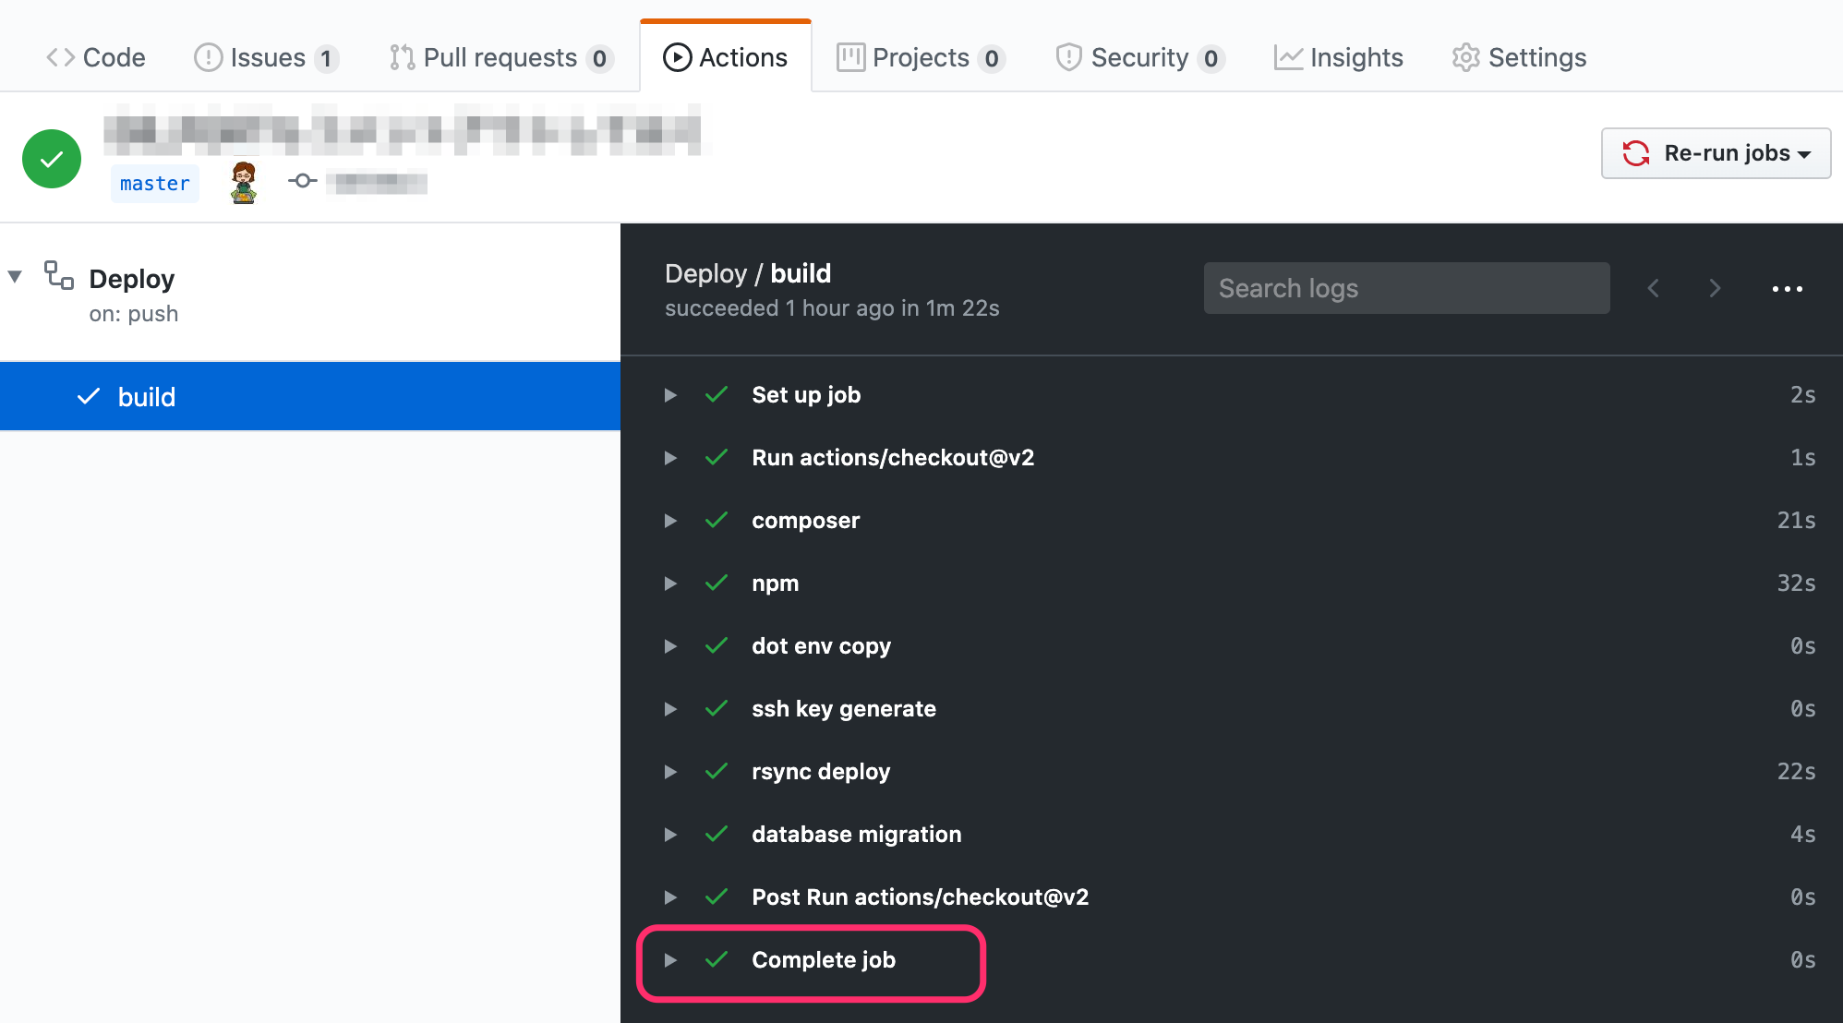Select the build job in sidebar
1843x1023 pixels.
click(310, 396)
